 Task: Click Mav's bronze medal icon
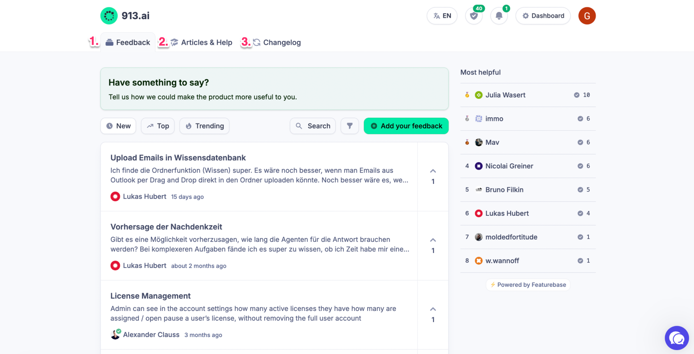[x=467, y=142]
